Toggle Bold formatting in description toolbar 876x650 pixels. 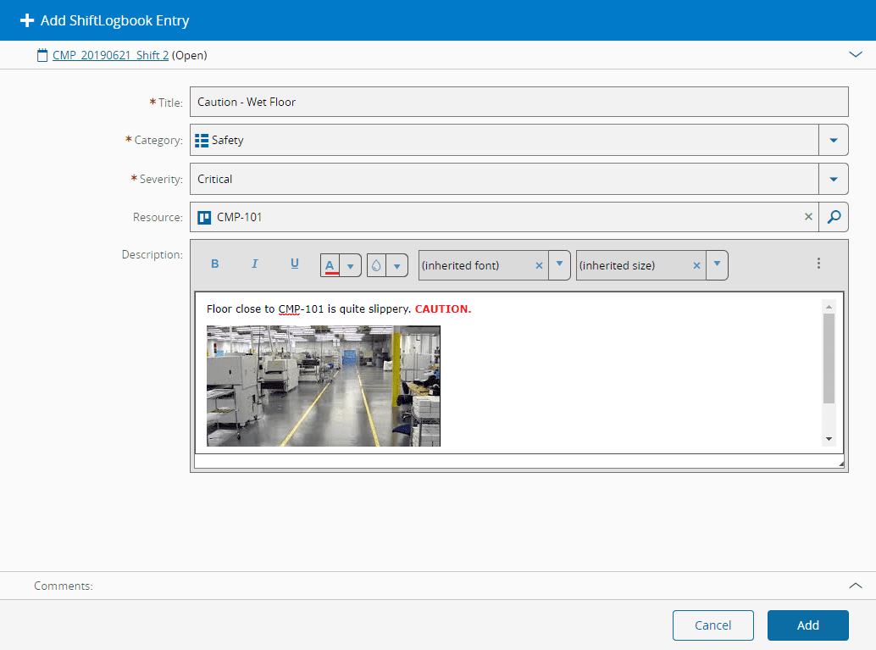tap(215, 264)
